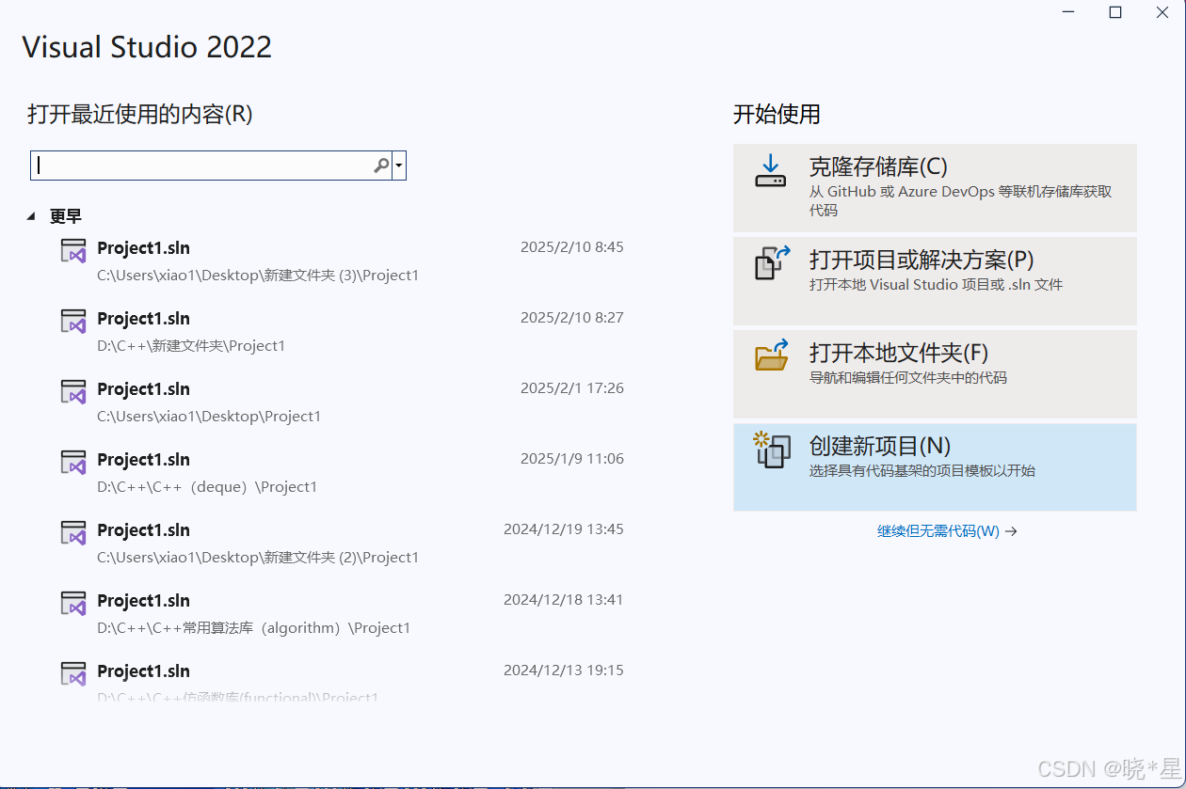
Task: Open Project1.sln from 新建文件夹 (2) on Desktop
Action: coord(343,544)
